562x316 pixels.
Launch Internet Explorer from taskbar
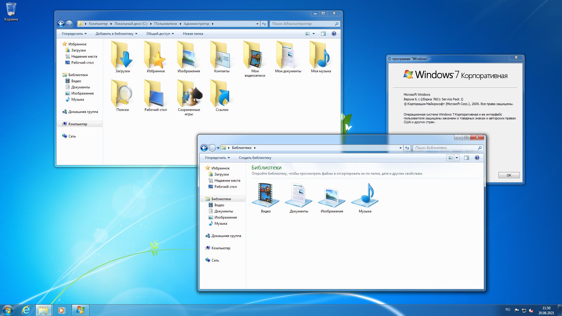point(26,310)
